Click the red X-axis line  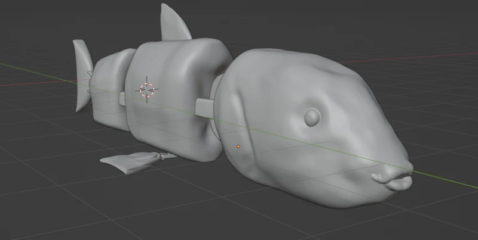[409, 58]
